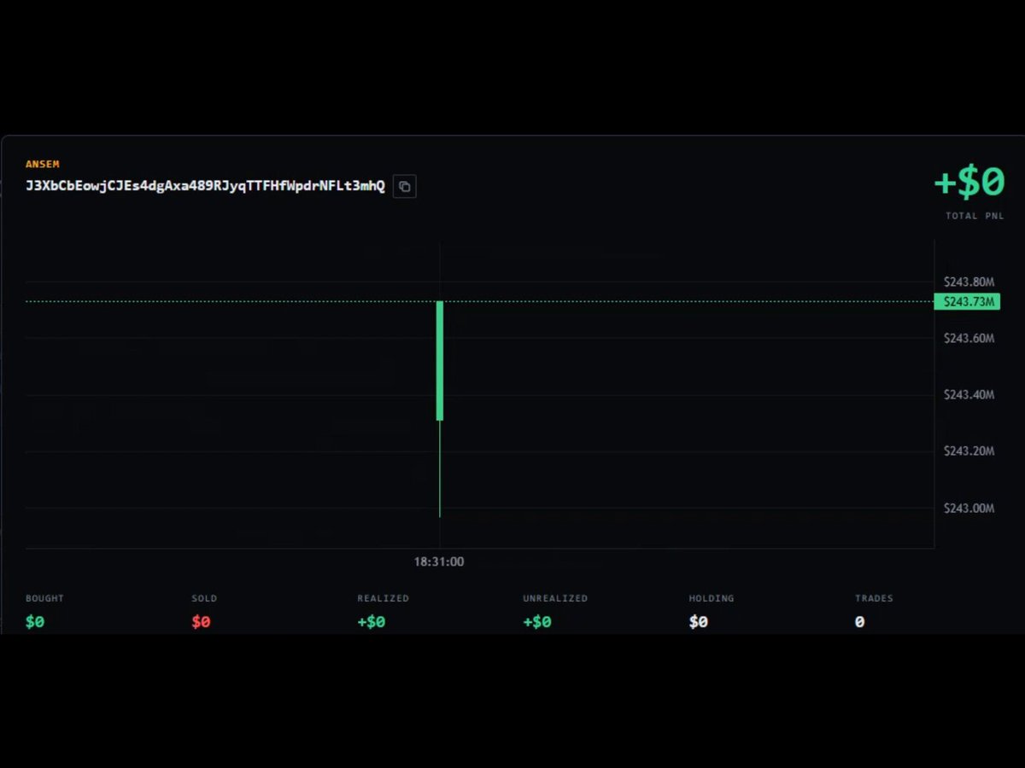Click the +$0 value under REALIZED
Screen dimensions: 1025x768
pos(372,622)
